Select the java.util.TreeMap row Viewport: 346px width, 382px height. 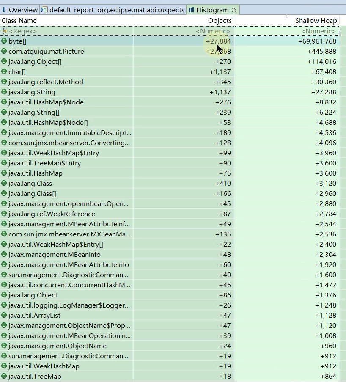[170, 377]
